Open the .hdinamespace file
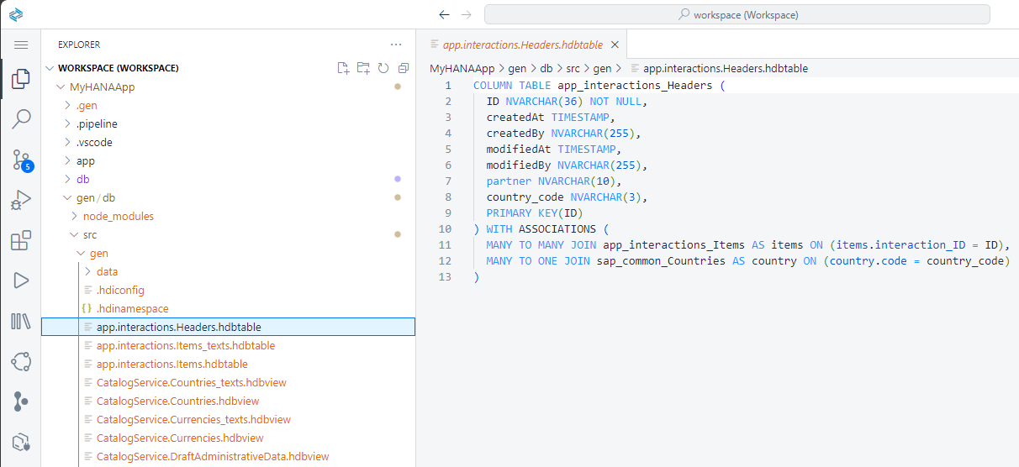Screen dimensions: 1019x467 [132, 308]
